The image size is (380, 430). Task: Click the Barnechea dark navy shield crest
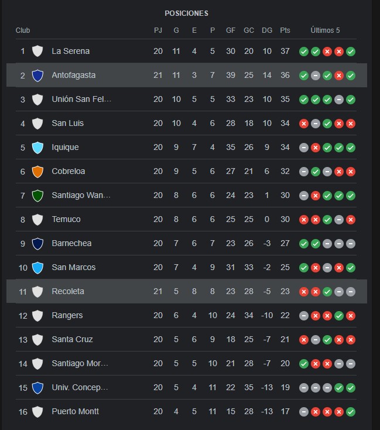(x=37, y=244)
